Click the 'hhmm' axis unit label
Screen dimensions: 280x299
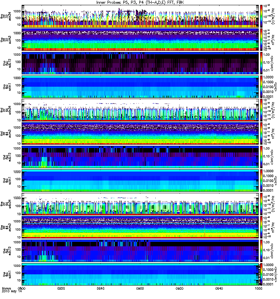[6, 289]
